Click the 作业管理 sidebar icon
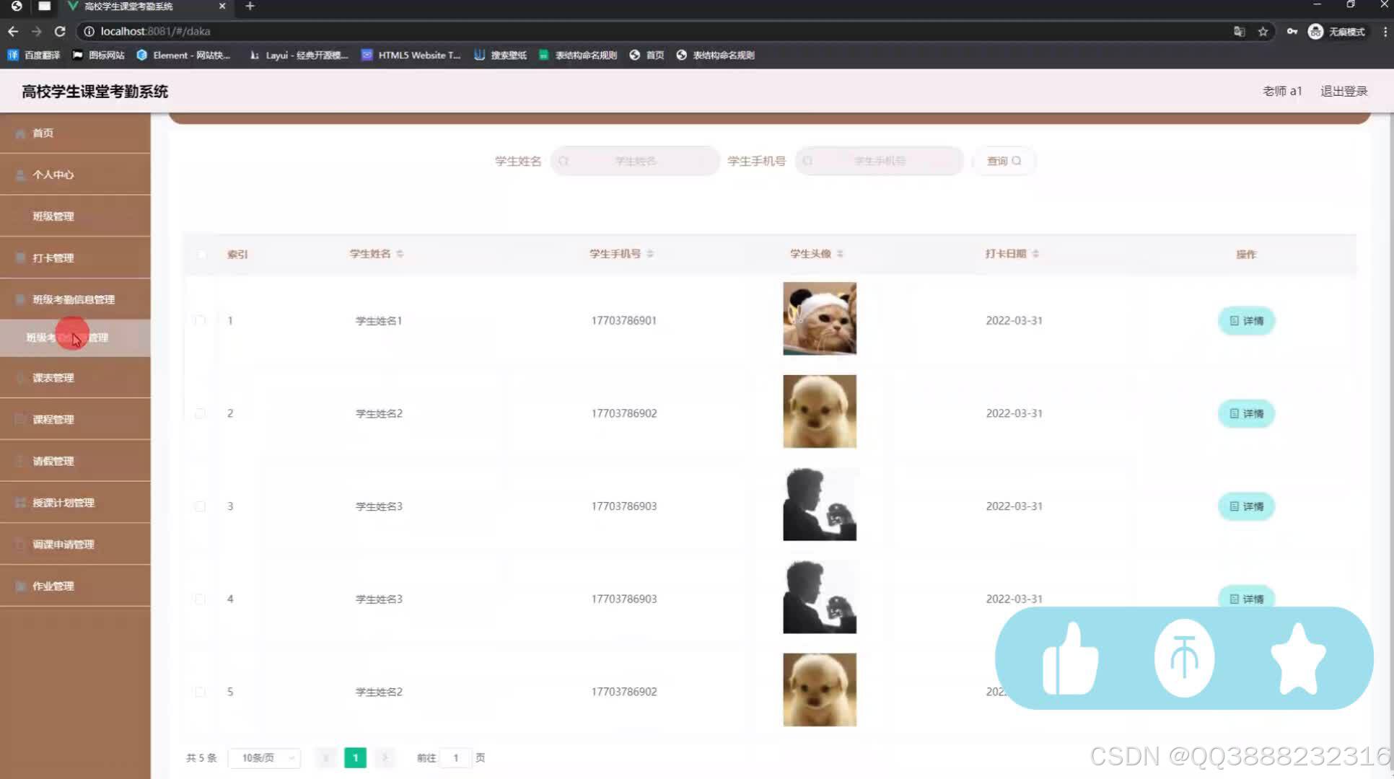This screenshot has width=1394, height=779. [19, 586]
